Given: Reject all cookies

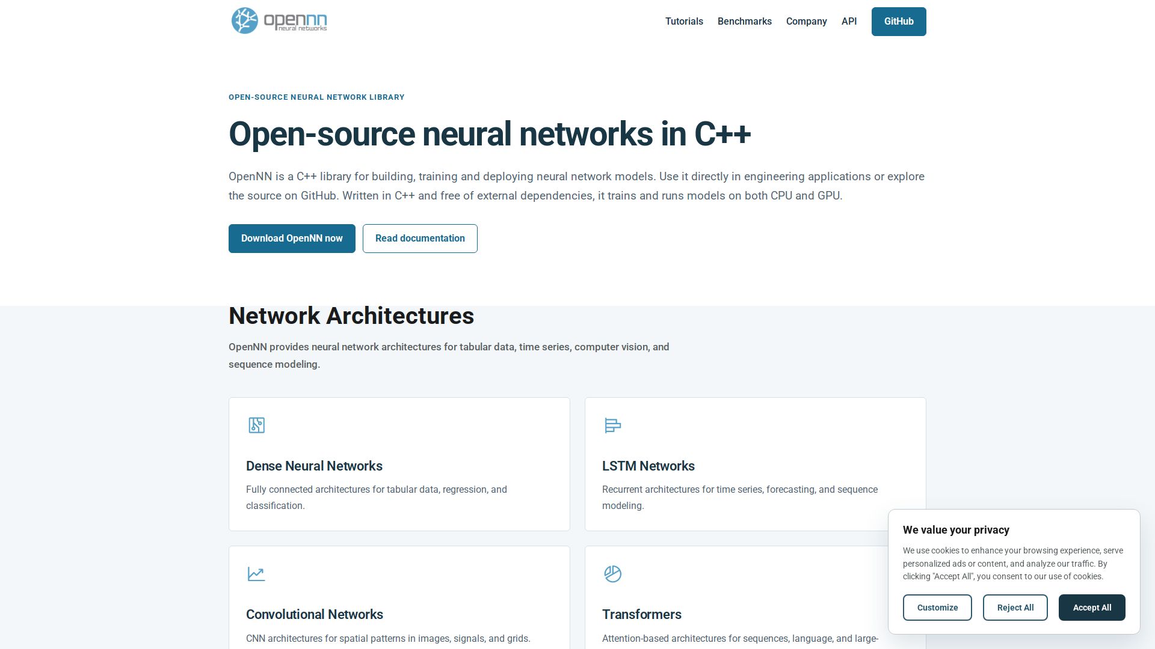Looking at the screenshot, I should (1015, 608).
